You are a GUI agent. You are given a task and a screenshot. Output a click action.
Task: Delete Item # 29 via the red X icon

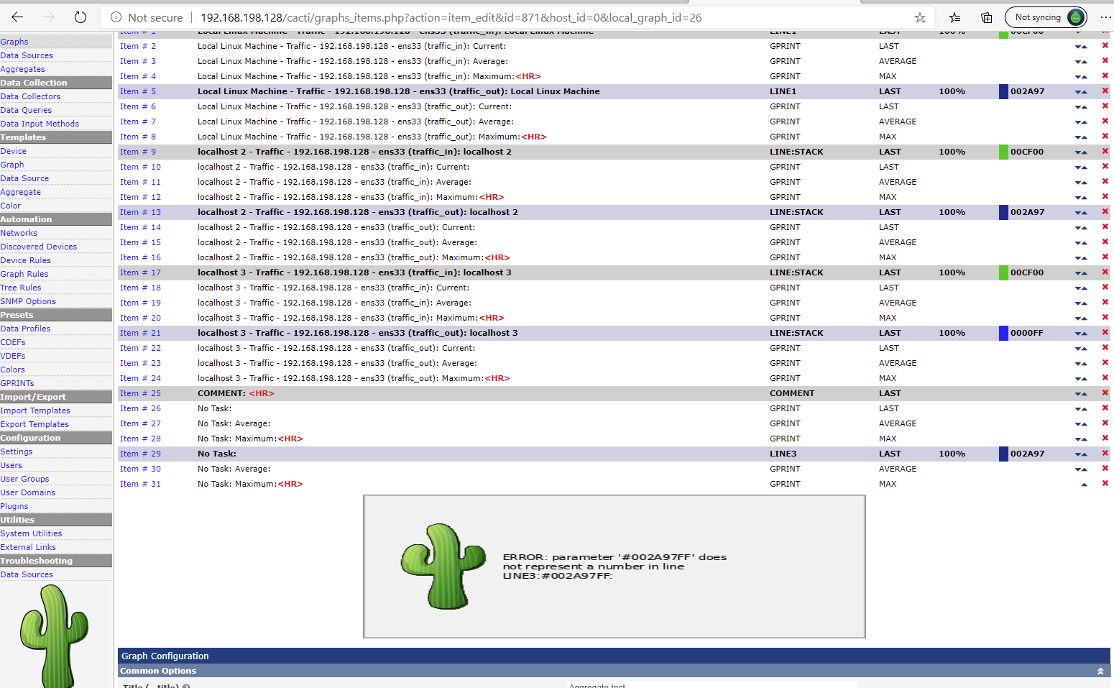click(x=1105, y=454)
